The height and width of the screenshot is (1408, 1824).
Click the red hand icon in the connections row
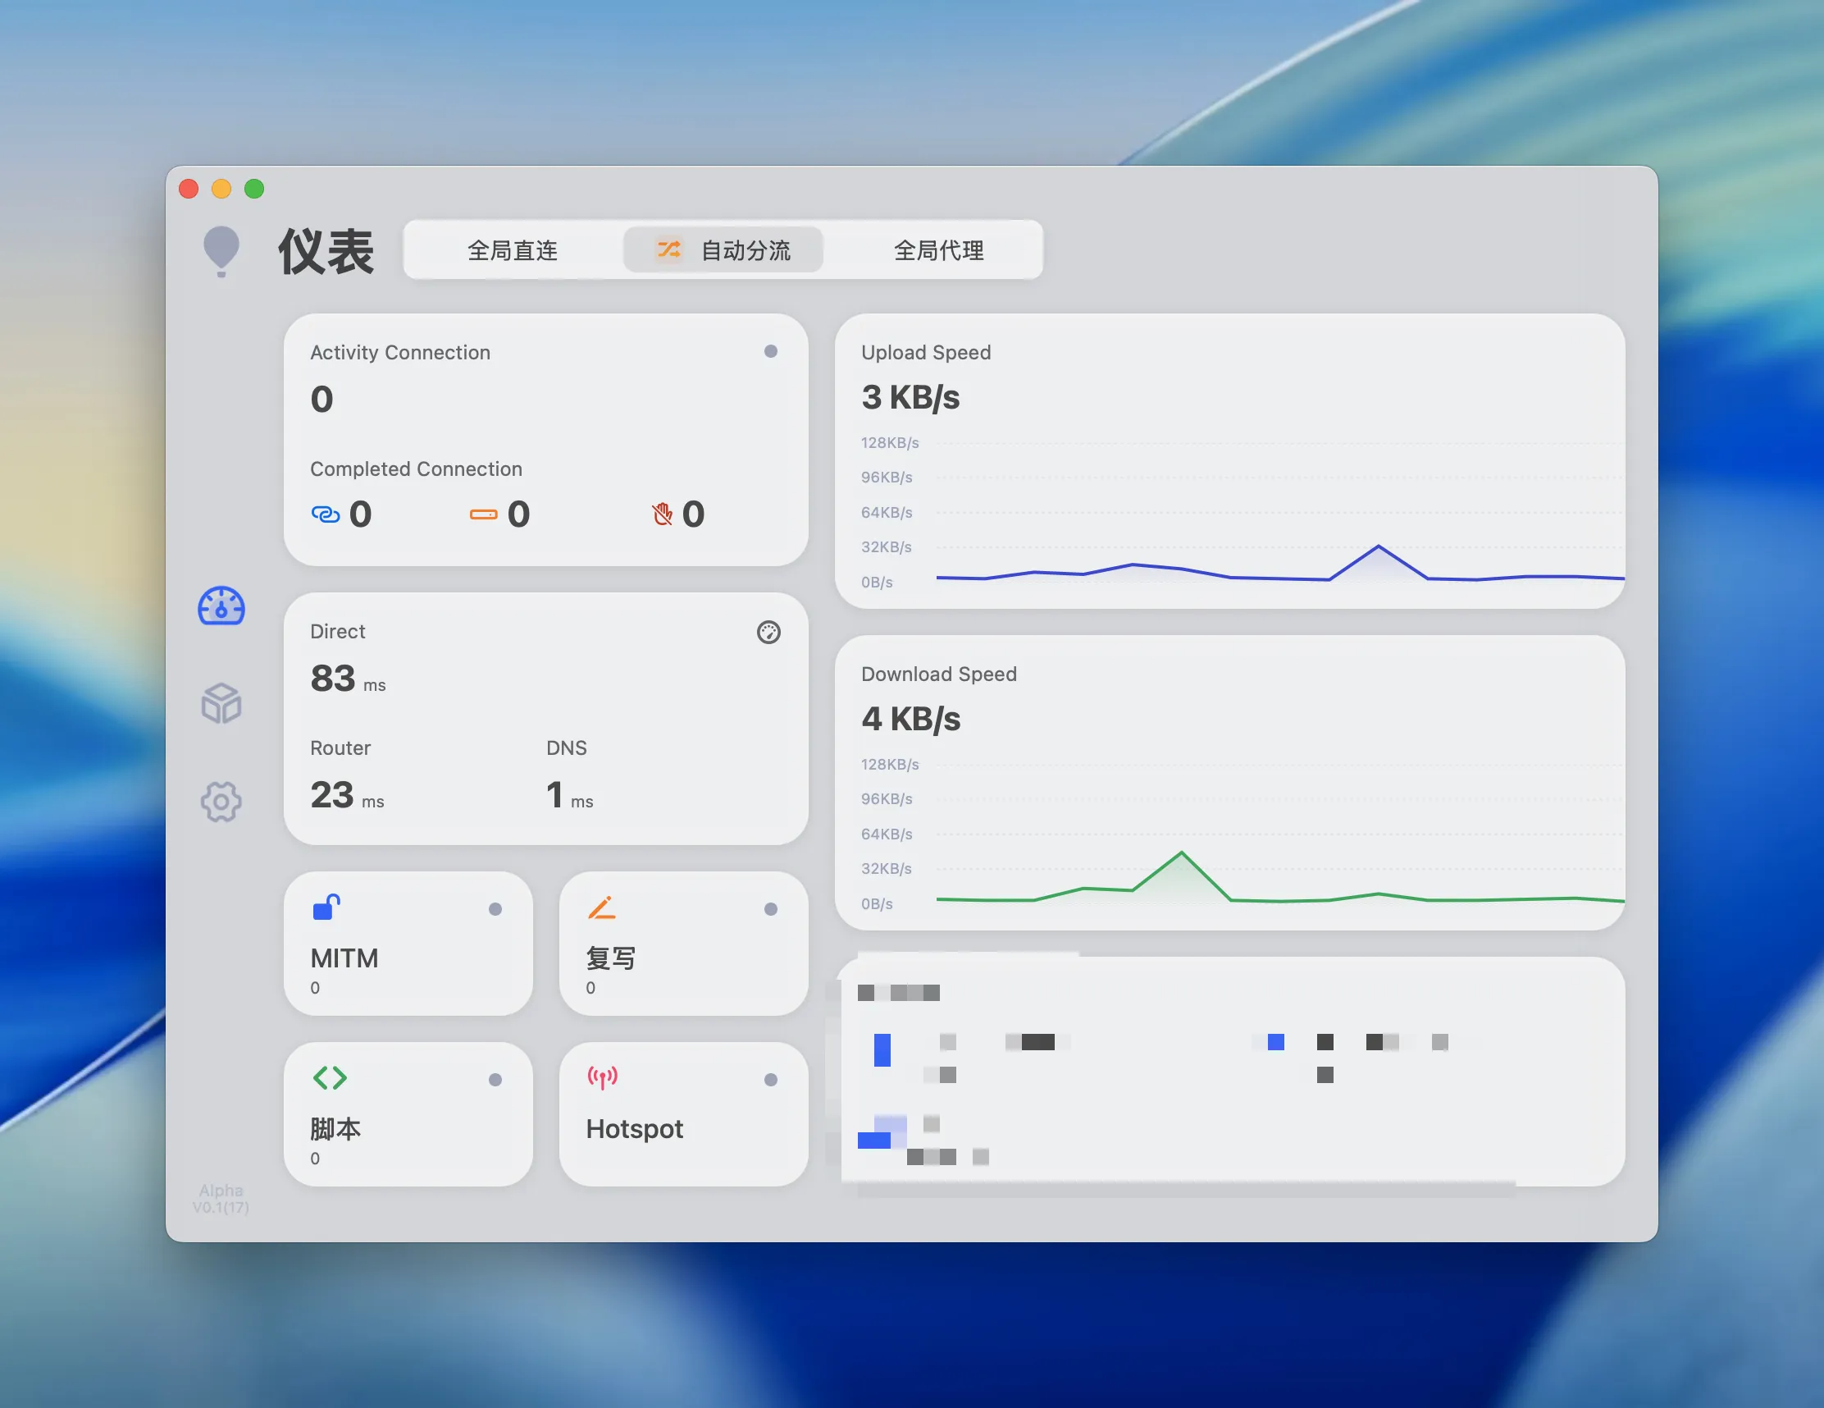tap(662, 514)
